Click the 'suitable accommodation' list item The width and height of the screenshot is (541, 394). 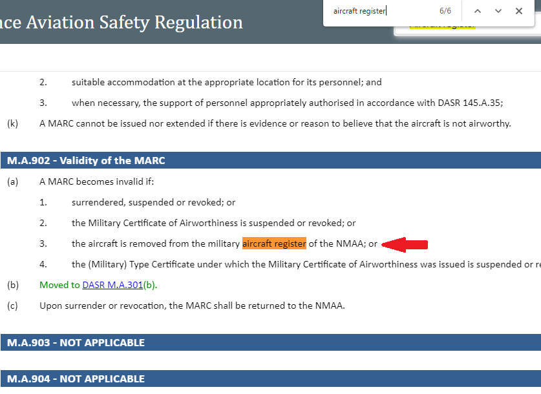(x=226, y=82)
